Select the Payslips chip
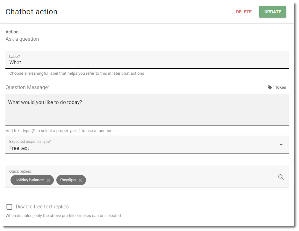This screenshot has height=231, width=299. tap(68, 180)
